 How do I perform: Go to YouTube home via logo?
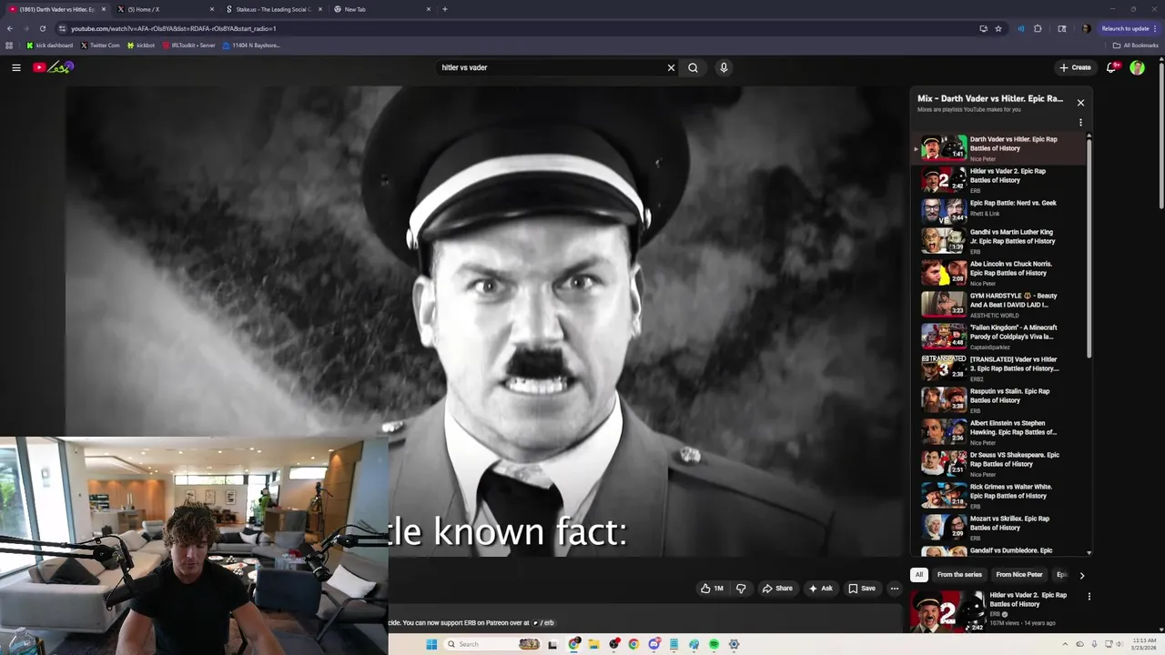pyautogui.click(x=54, y=67)
